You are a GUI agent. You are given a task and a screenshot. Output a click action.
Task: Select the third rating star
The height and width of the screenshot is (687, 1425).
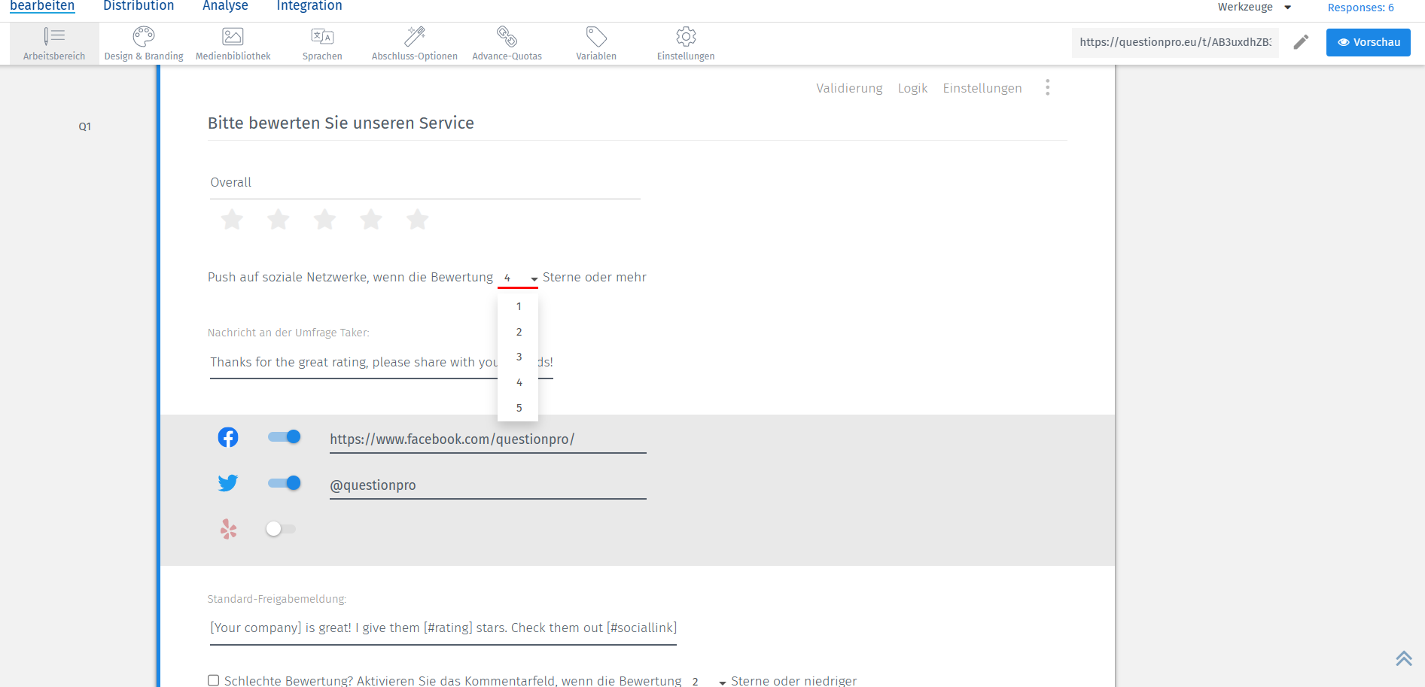click(324, 220)
